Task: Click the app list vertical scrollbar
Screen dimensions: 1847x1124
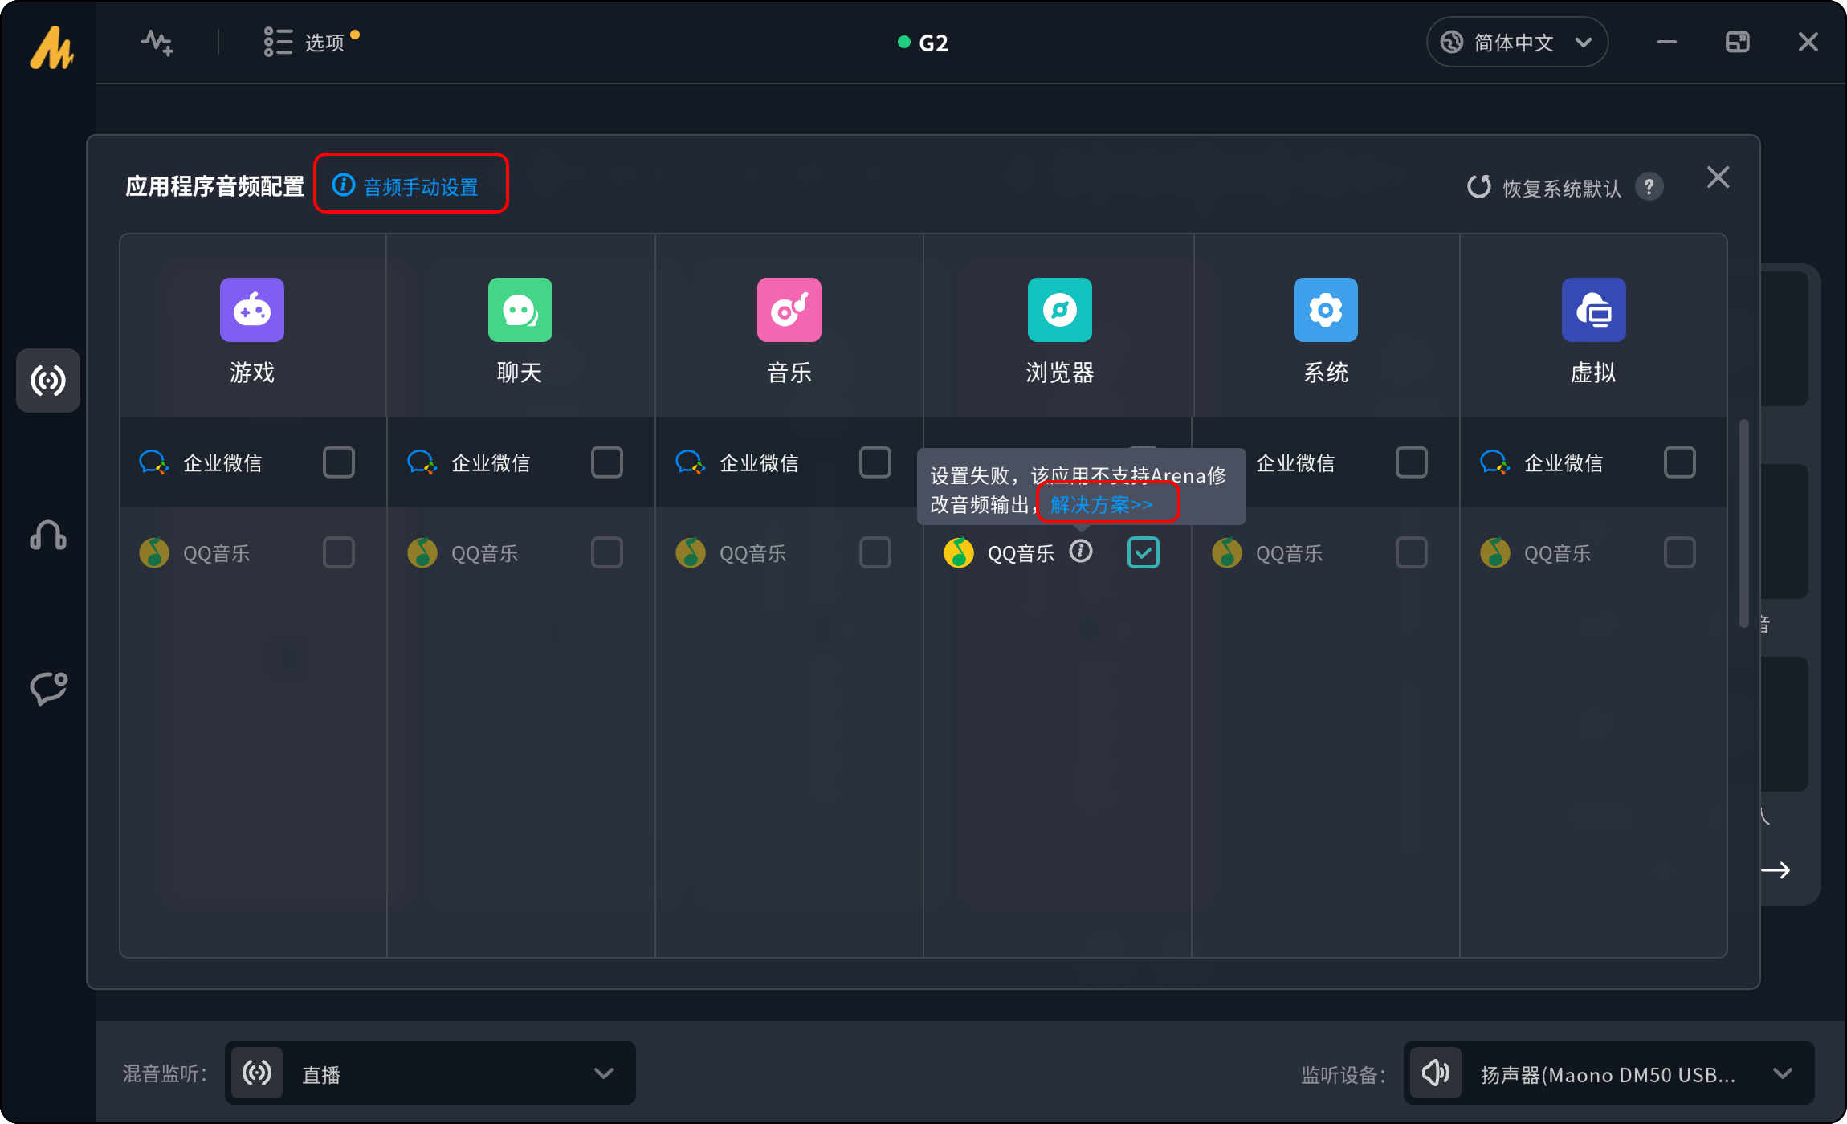Action: tap(1743, 523)
